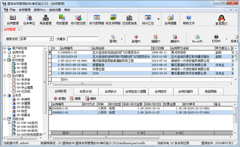Expand 01-123 tree node
The height and width of the screenshot is (147, 240).
[9, 56]
